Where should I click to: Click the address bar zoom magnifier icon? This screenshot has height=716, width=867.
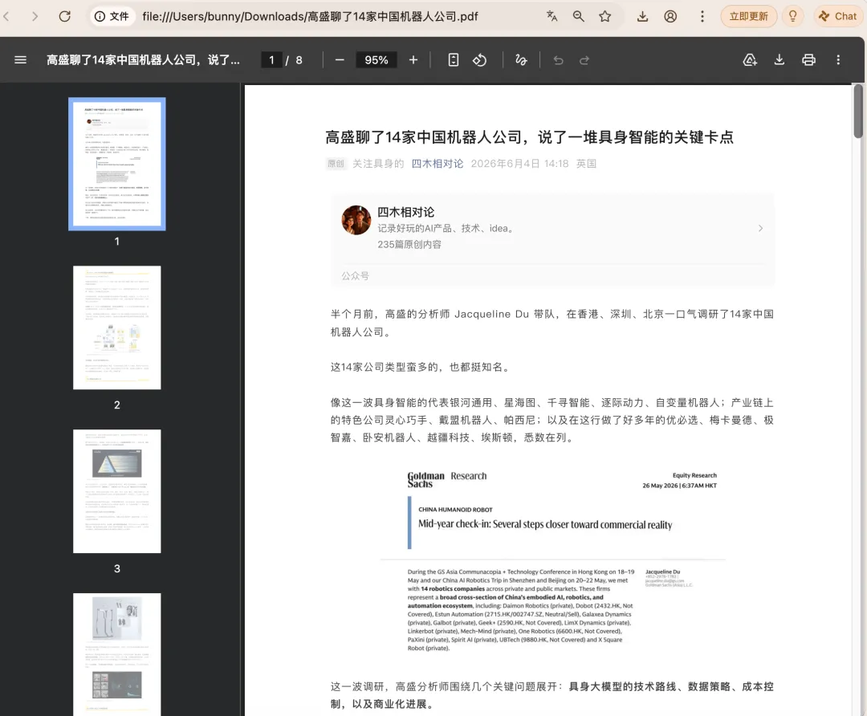tap(578, 17)
